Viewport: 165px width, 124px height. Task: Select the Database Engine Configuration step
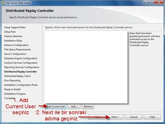coord(21,58)
